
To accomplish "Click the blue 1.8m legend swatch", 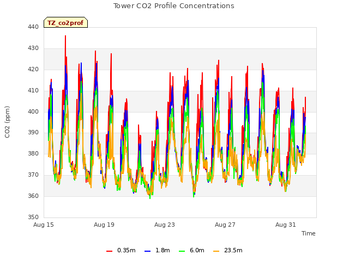I will click(x=147, y=251).
